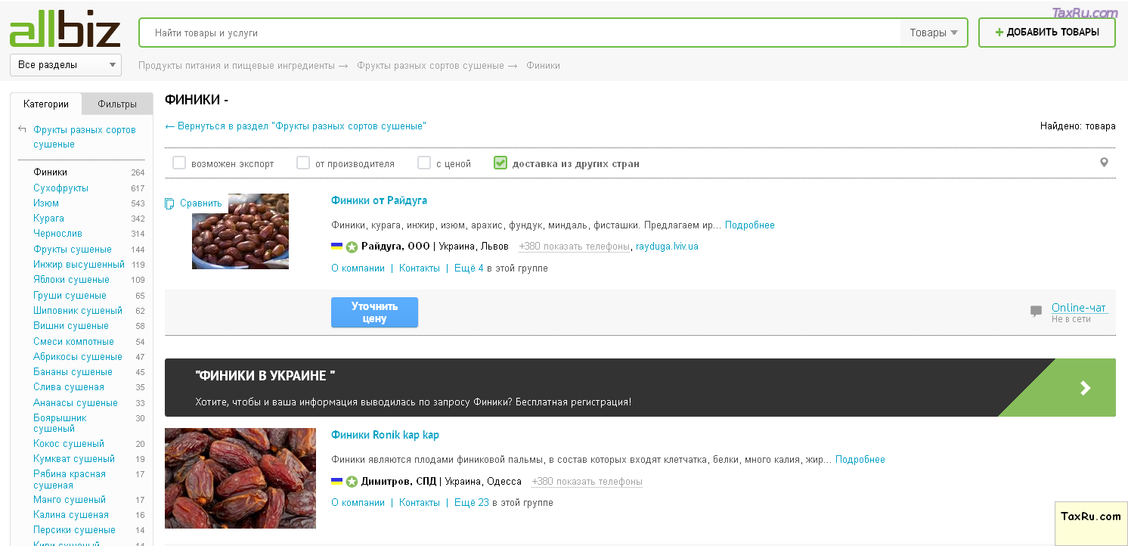Click the search field "Найти товары и услуги"
The width and height of the screenshot is (1128, 546).
tap(522, 33)
